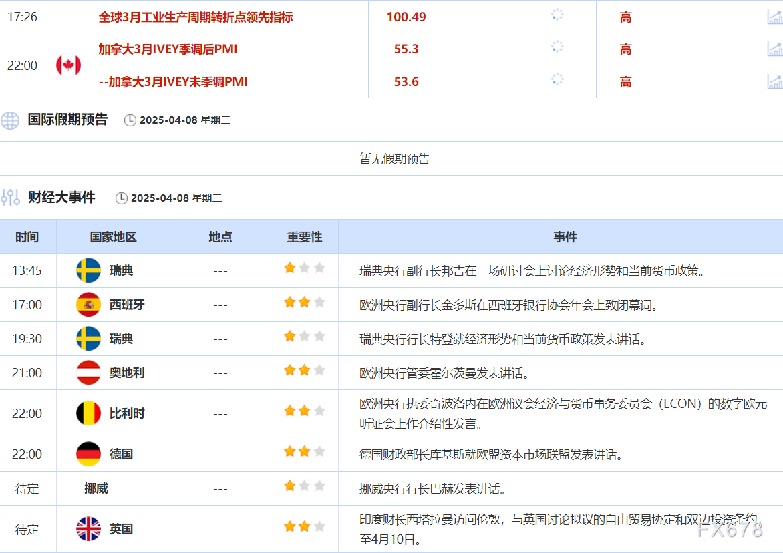The width and height of the screenshot is (783, 553).
Task: Click the first star on the Austria event rating
Action: tap(289, 371)
